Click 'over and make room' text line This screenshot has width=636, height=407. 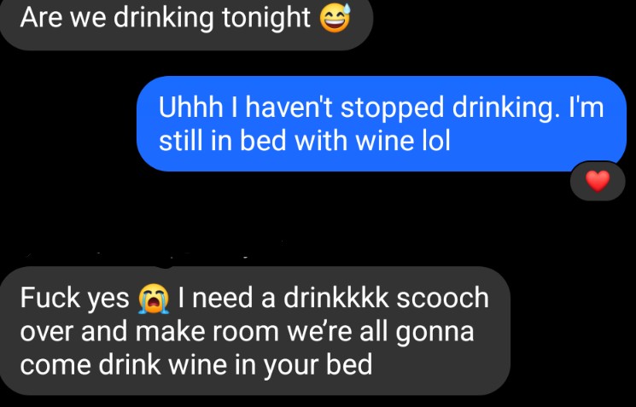click(149, 331)
